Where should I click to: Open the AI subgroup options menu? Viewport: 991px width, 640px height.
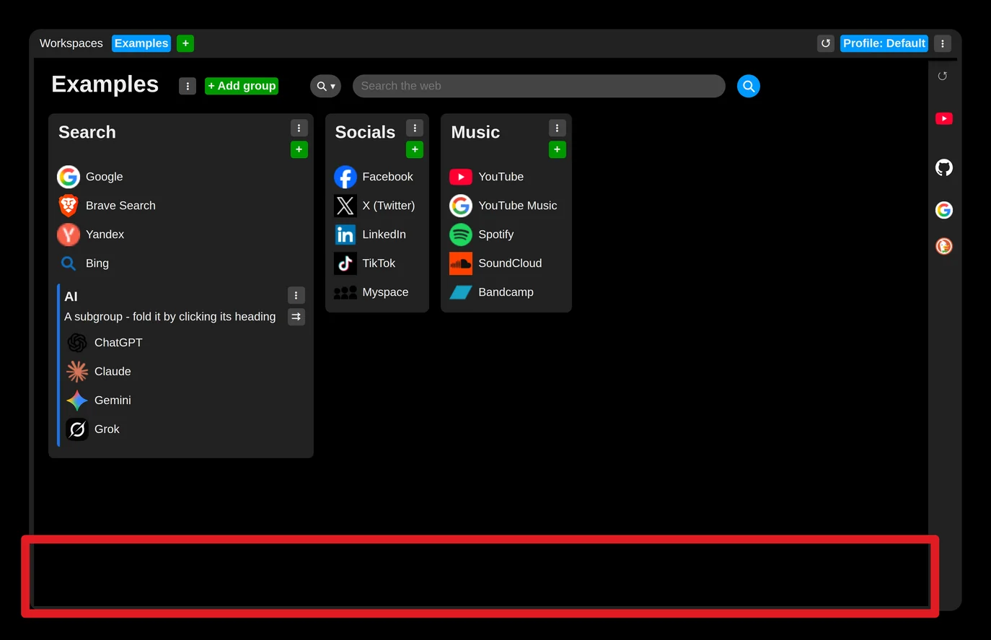point(296,295)
